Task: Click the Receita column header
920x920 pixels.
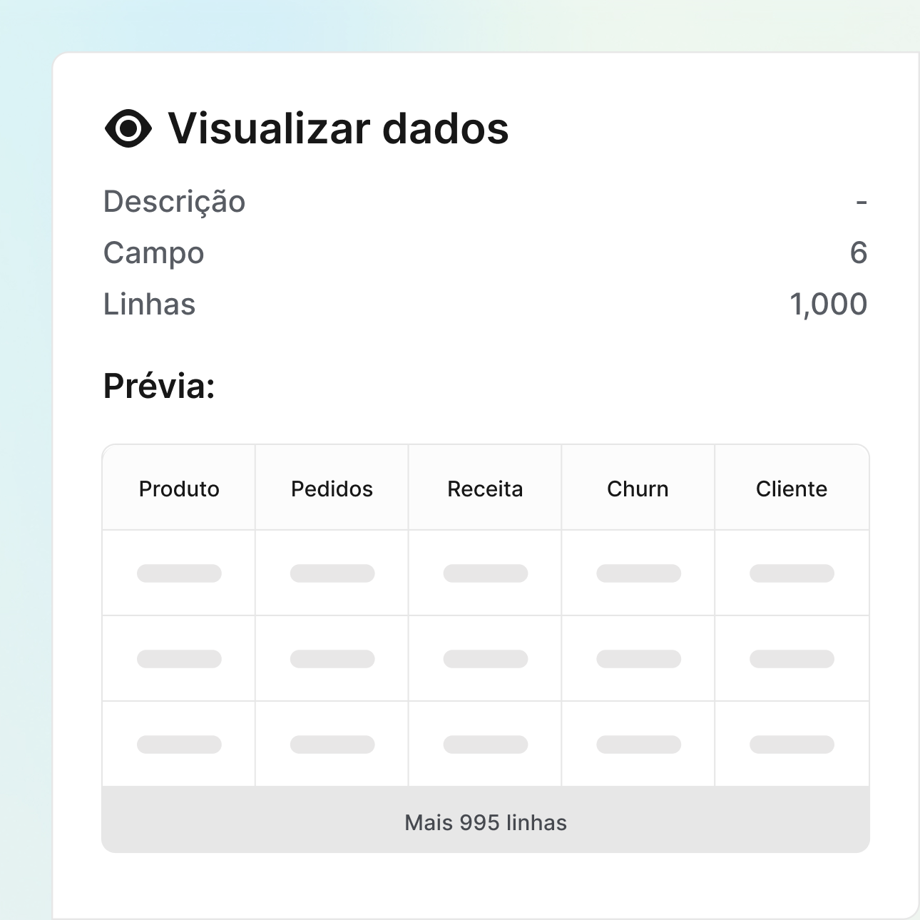Action: click(485, 489)
